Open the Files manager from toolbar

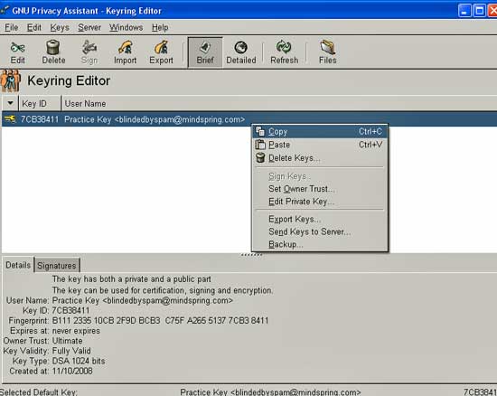(327, 52)
